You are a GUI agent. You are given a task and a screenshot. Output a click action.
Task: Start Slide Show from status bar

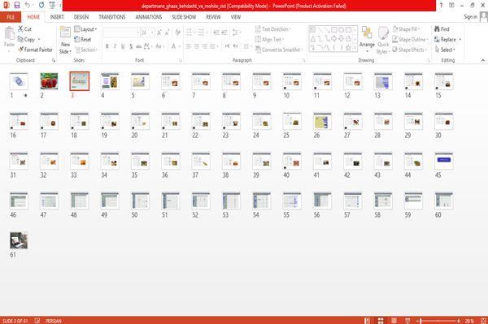407,321
